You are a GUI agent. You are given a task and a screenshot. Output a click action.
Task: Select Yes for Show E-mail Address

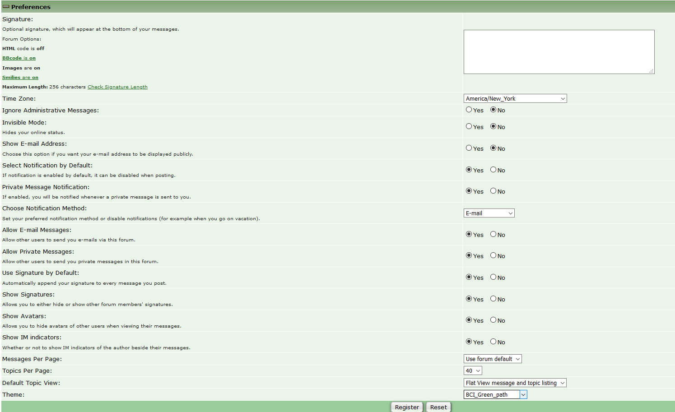click(x=469, y=148)
